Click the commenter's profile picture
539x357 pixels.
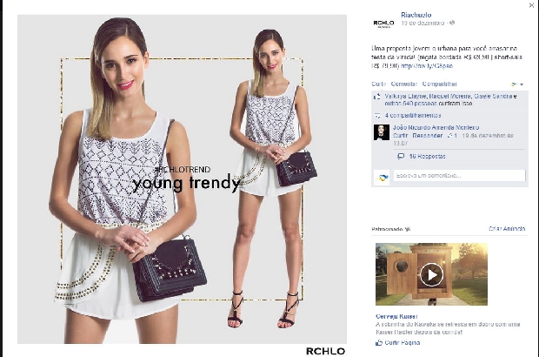(382, 132)
